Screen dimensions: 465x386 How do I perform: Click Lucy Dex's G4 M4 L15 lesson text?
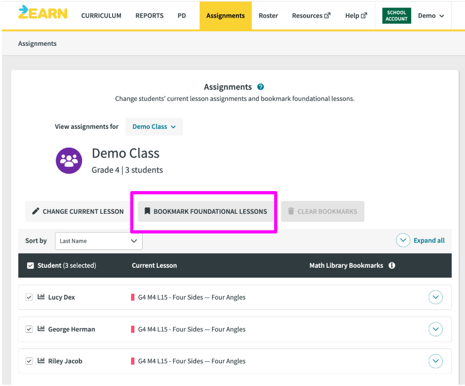pyautogui.click(x=192, y=297)
